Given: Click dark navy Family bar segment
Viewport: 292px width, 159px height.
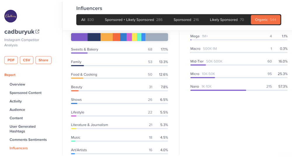Looking at the screenshot, I should point(94,37).
